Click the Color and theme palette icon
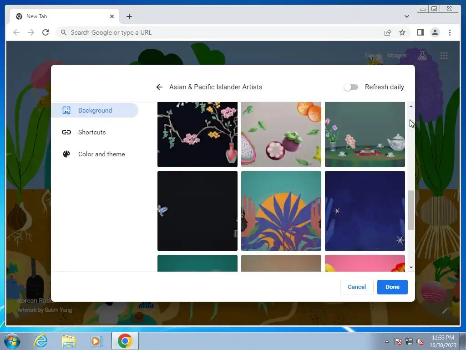Viewport: 466px width, 350px height. tap(66, 154)
